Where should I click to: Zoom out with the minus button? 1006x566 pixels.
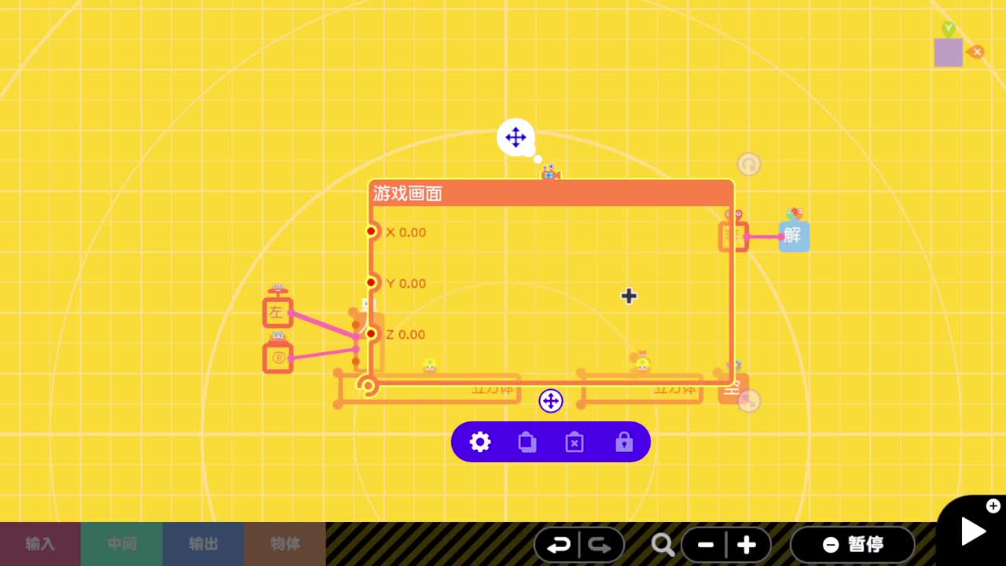coord(705,545)
